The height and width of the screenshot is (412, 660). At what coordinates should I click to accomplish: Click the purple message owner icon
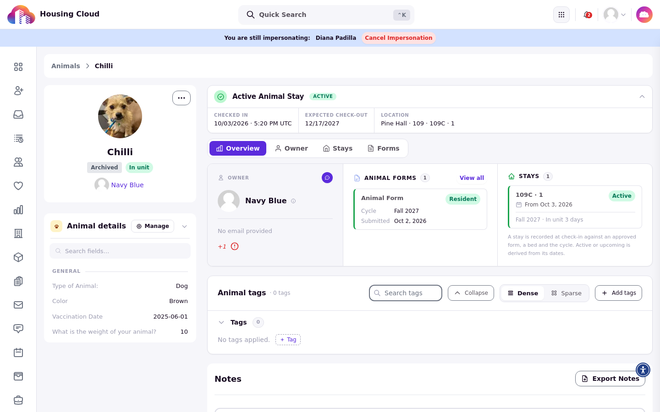point(327,178)
